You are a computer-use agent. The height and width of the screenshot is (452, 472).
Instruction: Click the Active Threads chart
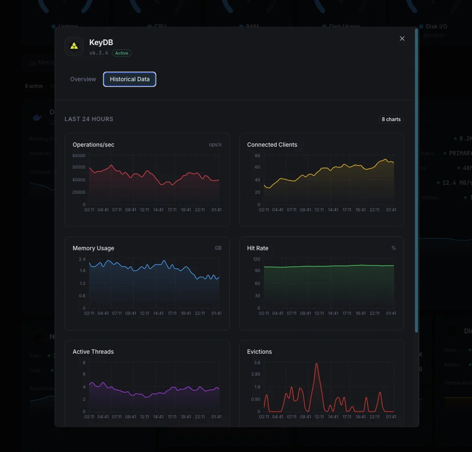coord(147,383)
